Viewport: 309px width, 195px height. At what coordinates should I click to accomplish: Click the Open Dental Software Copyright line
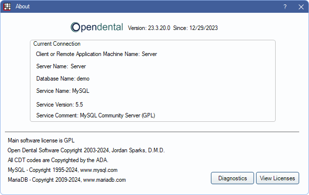86,150
